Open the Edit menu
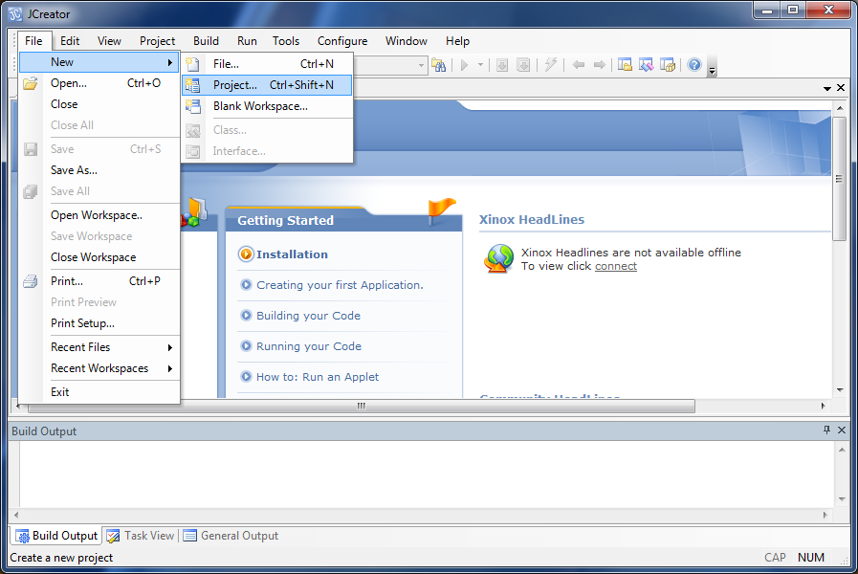Viewport: 858px width, 574px height. tap(70, 41)
